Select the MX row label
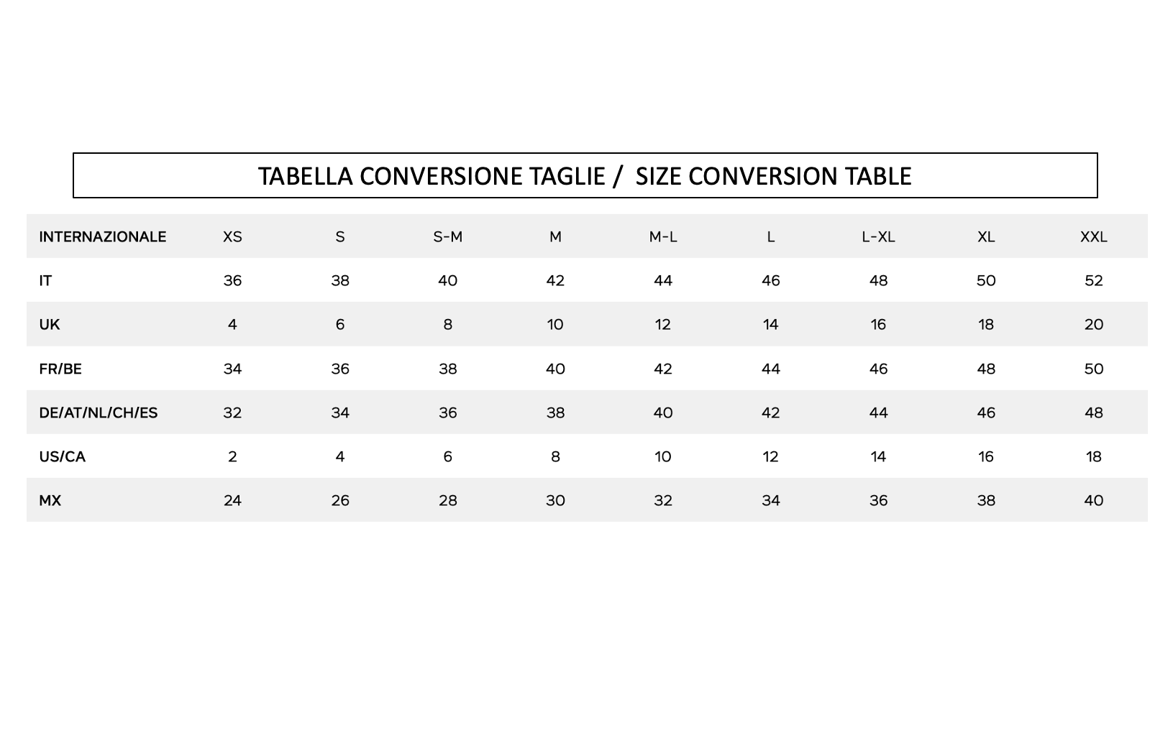This screenshot has height=741, width=1173. click(50, 501)
